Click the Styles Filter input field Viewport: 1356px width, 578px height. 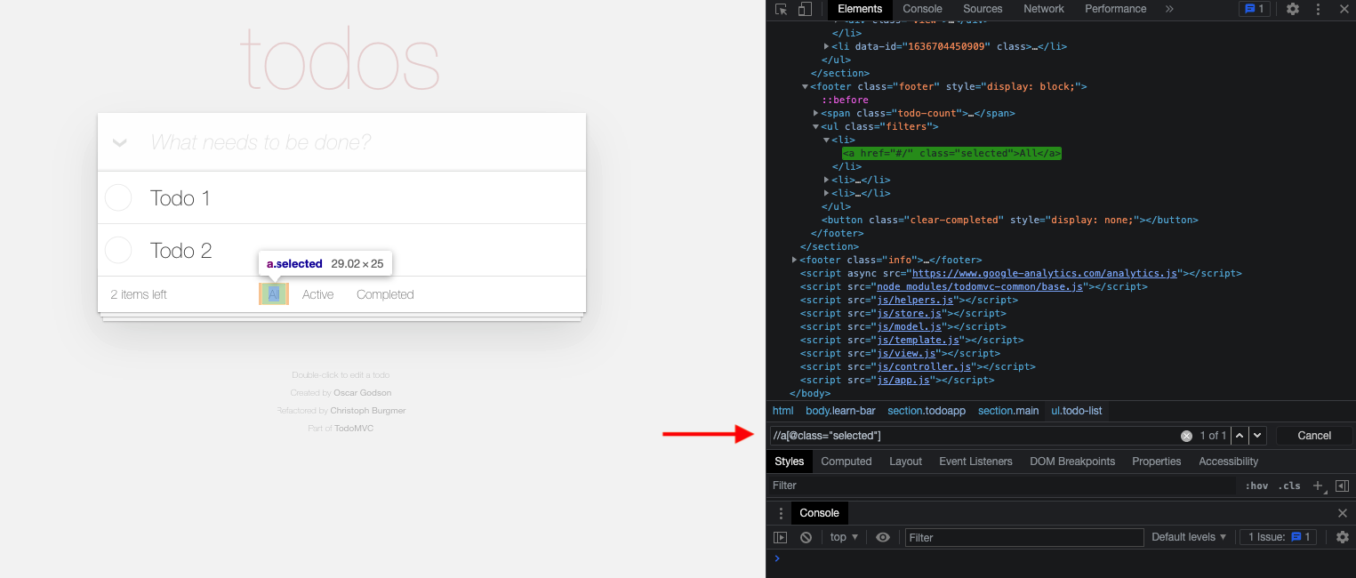tap(1001, 486)
